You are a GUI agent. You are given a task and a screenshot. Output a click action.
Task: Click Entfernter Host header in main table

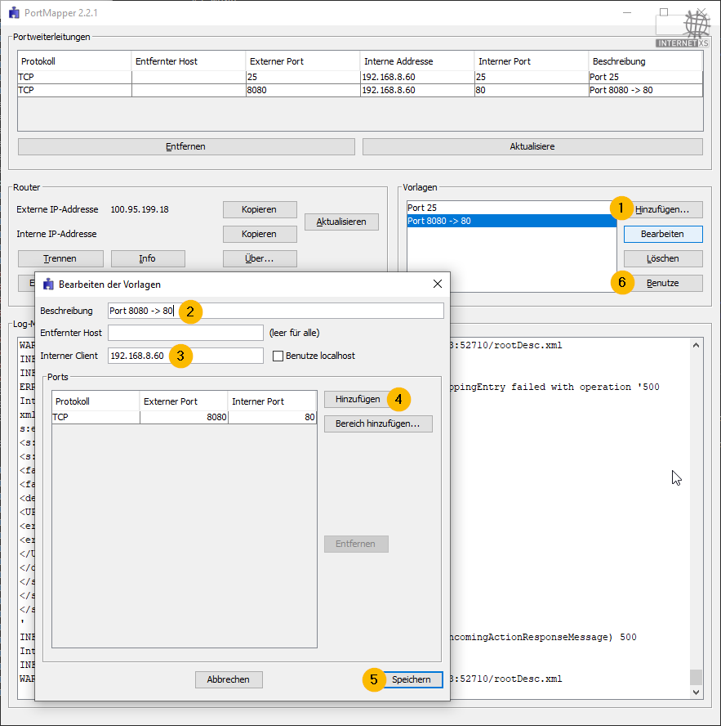(189, 61)
